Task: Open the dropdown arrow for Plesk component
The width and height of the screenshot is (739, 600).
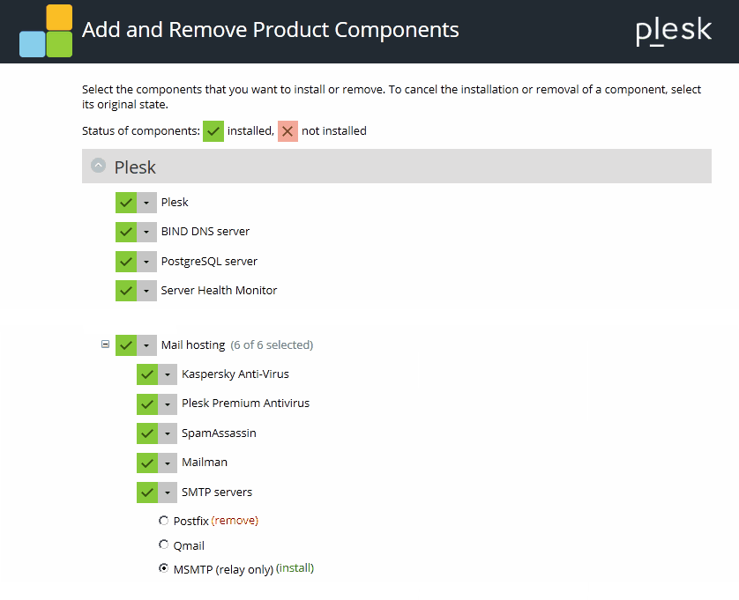Action: [x=146, y=203]
